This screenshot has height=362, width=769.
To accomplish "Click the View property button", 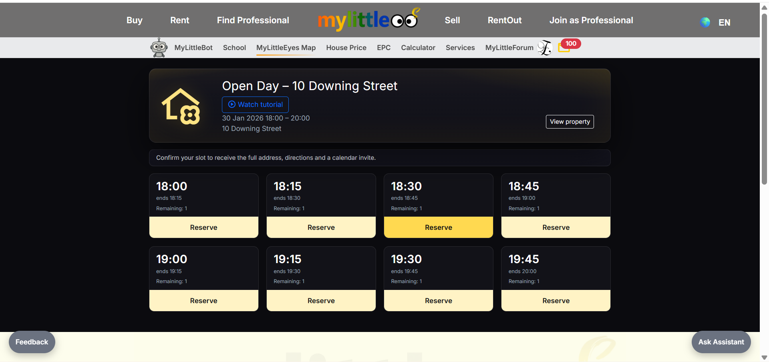I will [570, 121].
